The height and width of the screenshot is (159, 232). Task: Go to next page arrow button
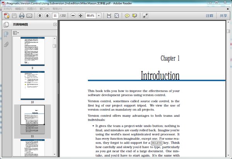pos(47,15)
